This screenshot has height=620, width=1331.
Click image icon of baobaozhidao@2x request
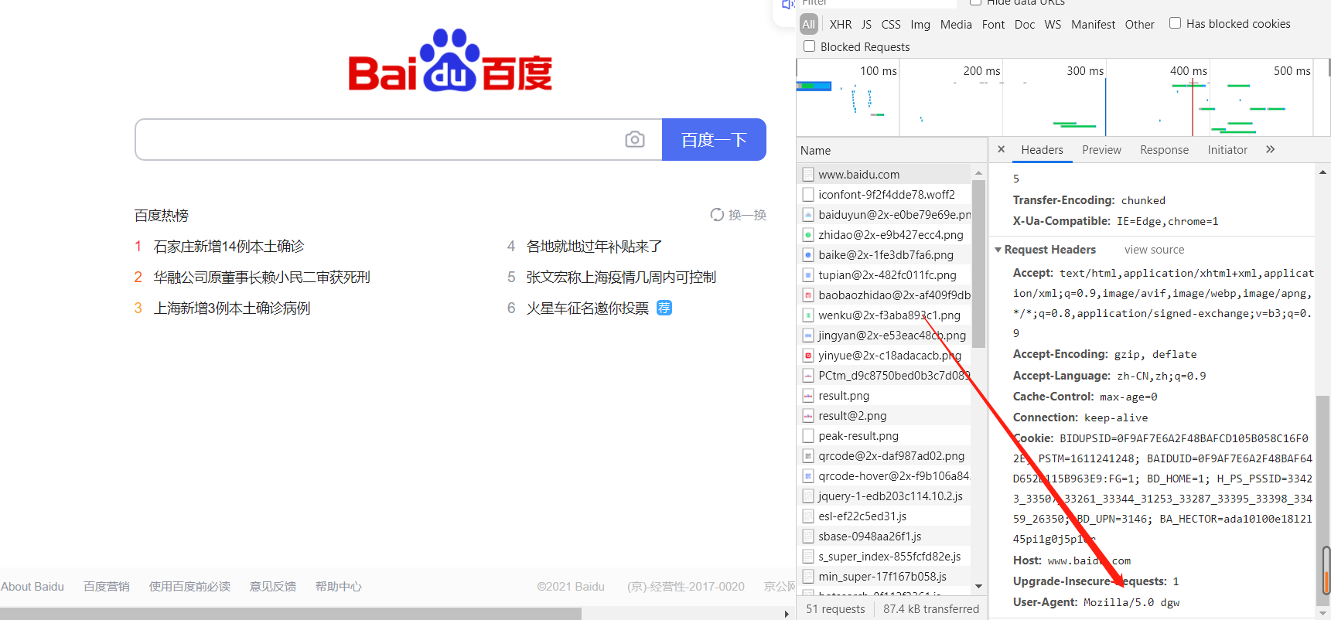[808, 295]
